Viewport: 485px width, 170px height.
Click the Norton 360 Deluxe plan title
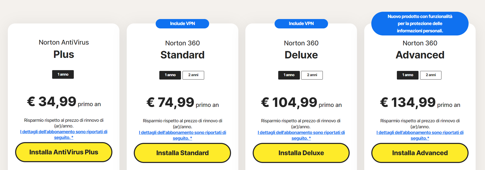click(301, 50)
